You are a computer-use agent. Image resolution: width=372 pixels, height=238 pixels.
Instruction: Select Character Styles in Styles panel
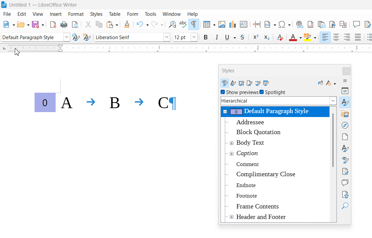tap(233, 83)
